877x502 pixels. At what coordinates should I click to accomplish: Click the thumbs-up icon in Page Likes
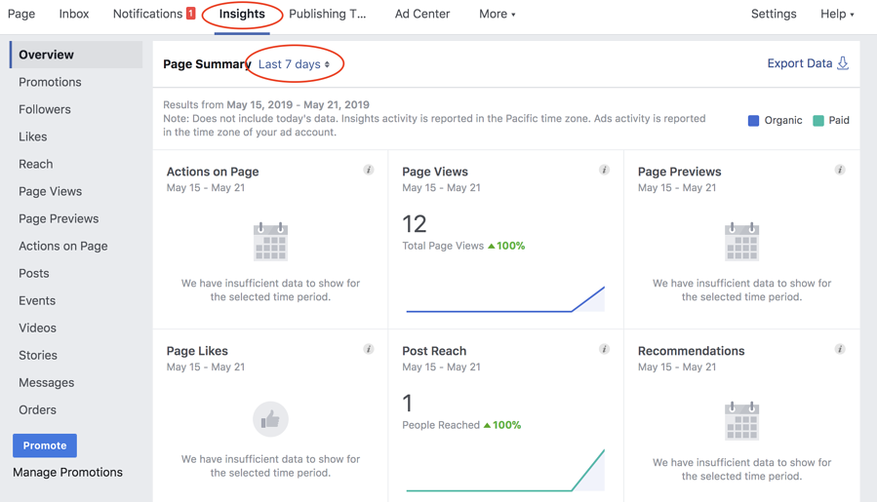tap(270, 419)
